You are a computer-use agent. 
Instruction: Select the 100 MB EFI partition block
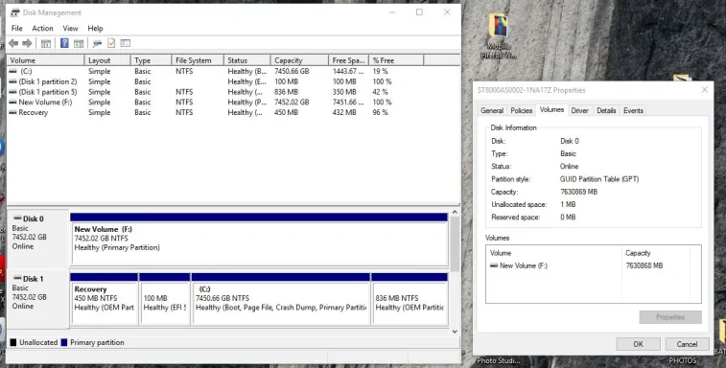164,300
